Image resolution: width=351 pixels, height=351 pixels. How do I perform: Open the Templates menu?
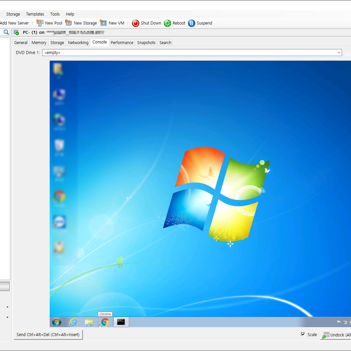pyautogui.click(x=35, y=14)
